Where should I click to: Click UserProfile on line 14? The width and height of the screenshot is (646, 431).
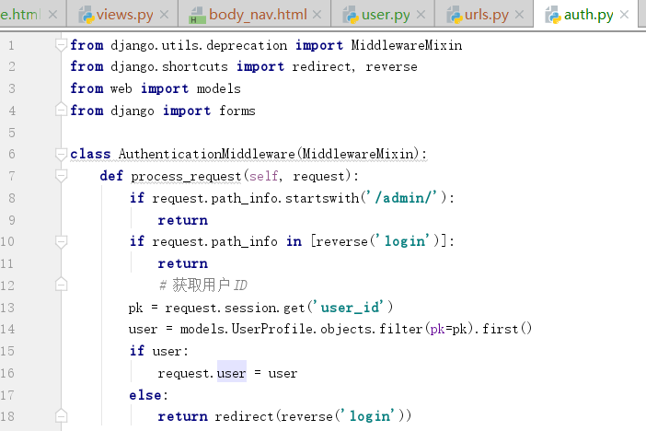click(x=272, y=329)
